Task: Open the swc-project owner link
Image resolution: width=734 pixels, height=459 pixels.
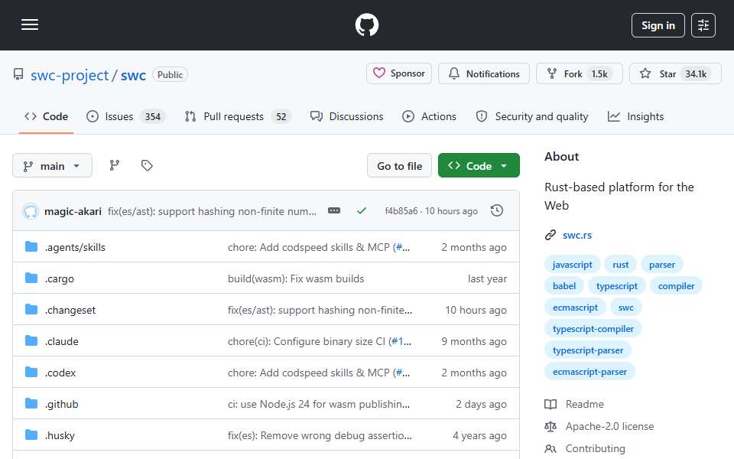Action: click(70, 75)
